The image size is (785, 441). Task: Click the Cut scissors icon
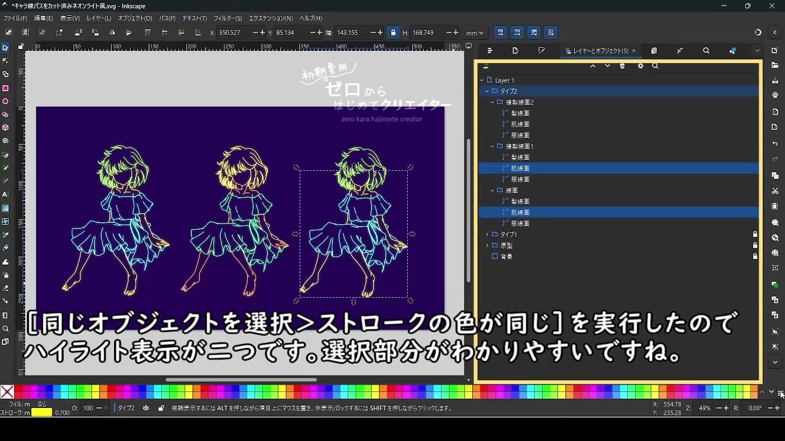tap(775, 191)
